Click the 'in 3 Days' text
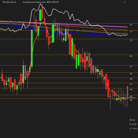This screenshot has height=138, width=138. [133, 129]
